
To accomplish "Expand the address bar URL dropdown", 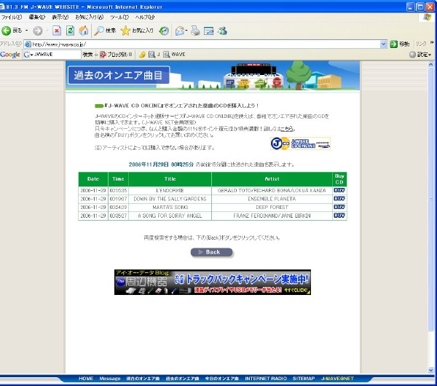I will tap(383, 44).
